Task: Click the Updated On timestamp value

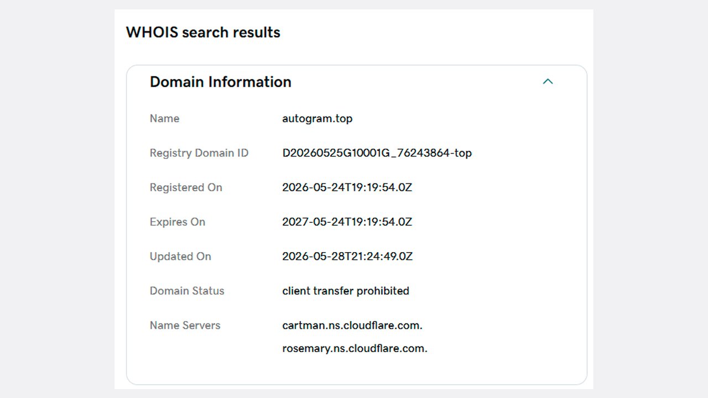Action: pyautogui.click(x=347, y=256)
